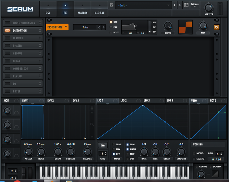Click the envelope lock icon

[x=92, y=107]
